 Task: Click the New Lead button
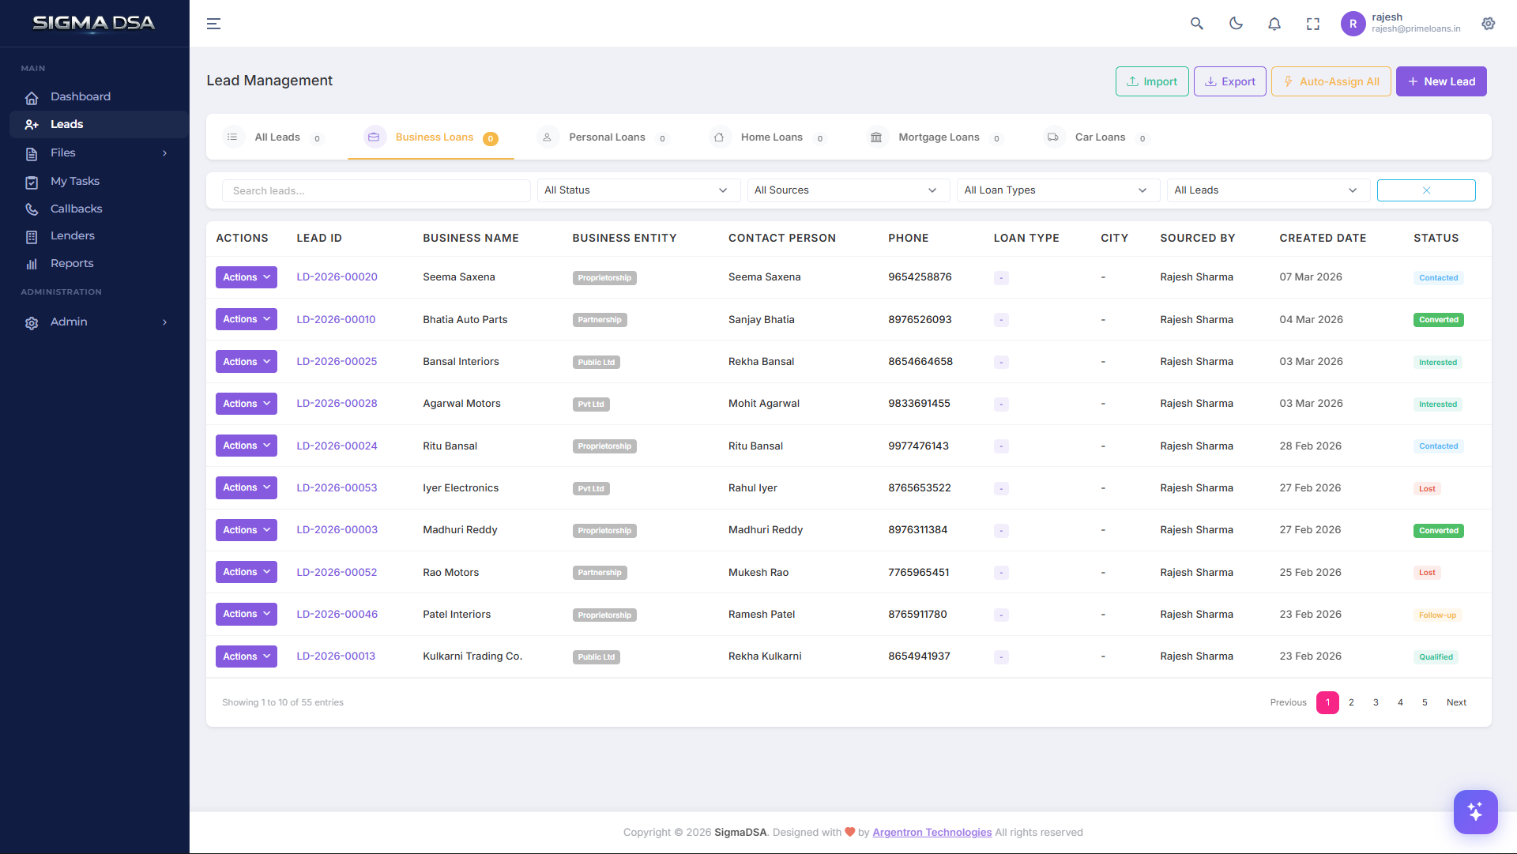pos(1441,81)
